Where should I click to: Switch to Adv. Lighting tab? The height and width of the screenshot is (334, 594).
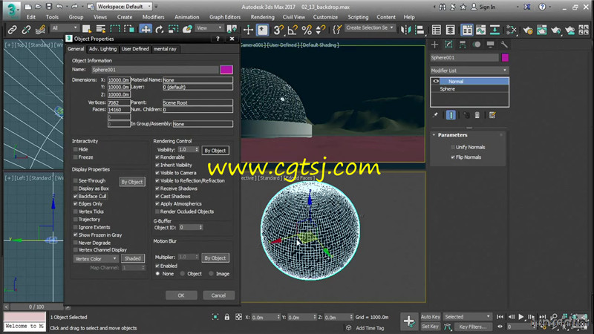point(102,49)
